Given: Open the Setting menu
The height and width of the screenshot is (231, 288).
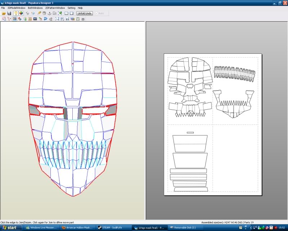Looking at the screenshot, I should 71,8.
